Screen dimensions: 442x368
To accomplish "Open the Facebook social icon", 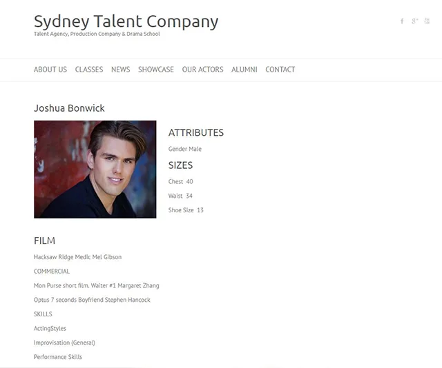I will 402,21.
